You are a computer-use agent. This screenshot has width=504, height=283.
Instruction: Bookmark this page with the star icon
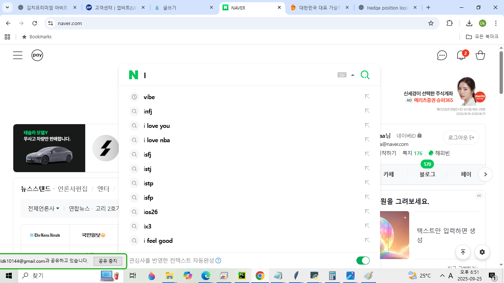point(431,23)
